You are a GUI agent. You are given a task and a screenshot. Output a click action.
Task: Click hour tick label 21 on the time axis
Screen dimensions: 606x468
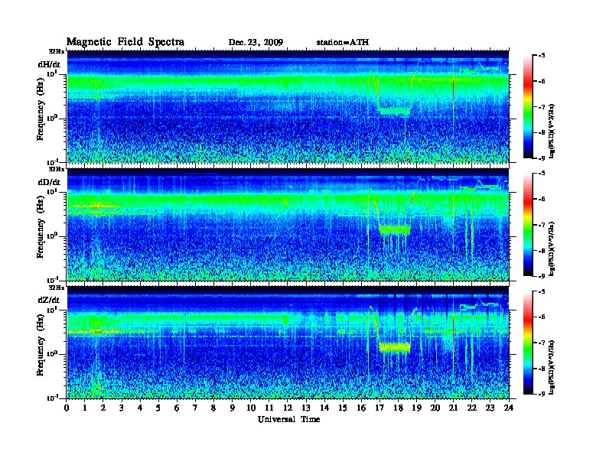[x=453, y=408]
